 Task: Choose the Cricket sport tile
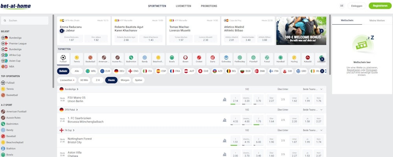coord(199,59)
